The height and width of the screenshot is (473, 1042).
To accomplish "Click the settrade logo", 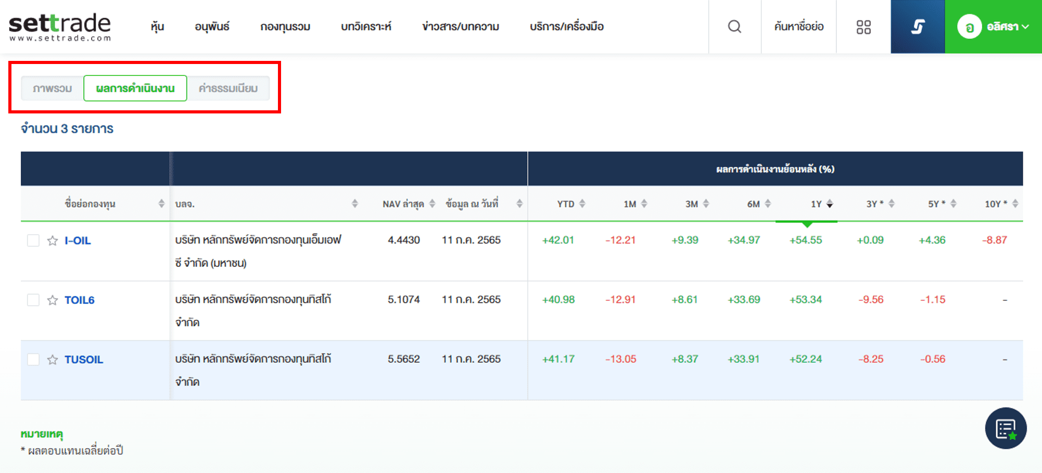I will pos(59,26).
